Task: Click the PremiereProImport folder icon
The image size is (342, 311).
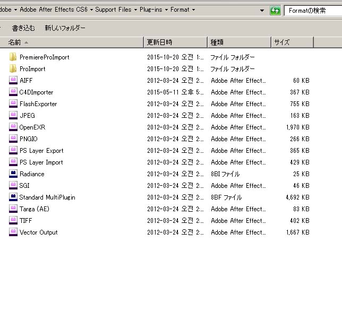Action: pyautogui.click(x=13, y=57)
